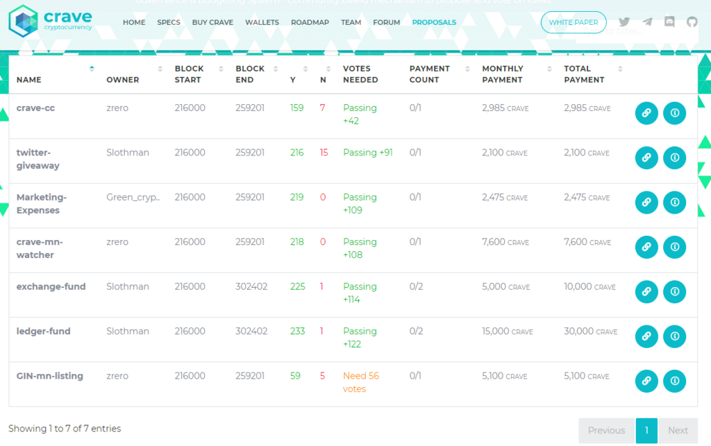Go to the Previous page
The height and width of the screenshot is (446, 711).
tap(606, 431)
